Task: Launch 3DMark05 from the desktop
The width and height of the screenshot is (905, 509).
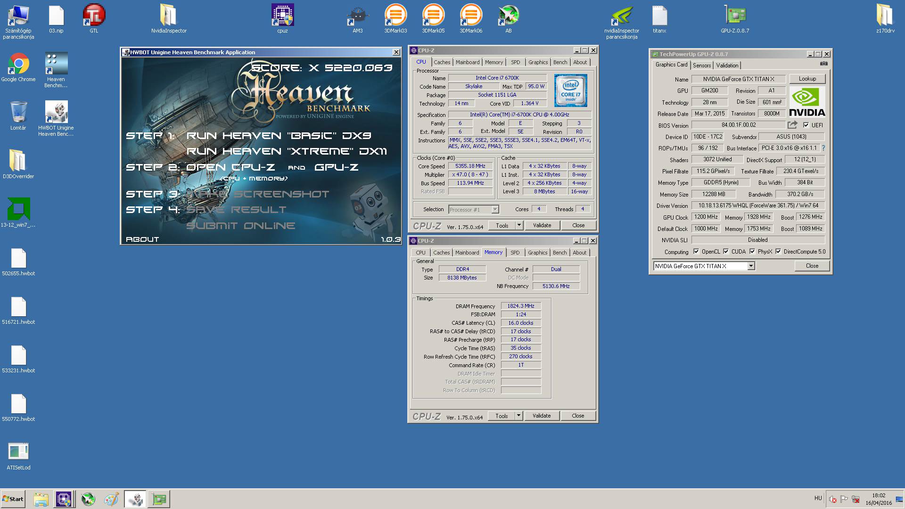Action: tap(433, 19)
